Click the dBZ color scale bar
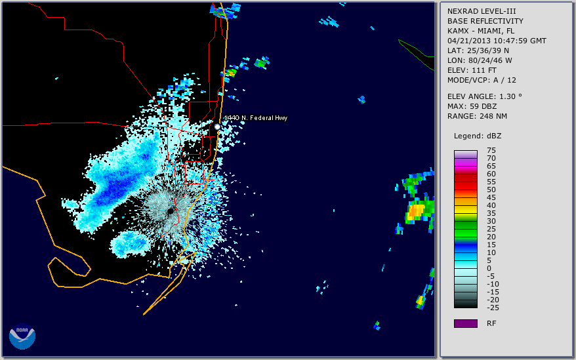This screenshot has width=576, height=360. point(465,229)
